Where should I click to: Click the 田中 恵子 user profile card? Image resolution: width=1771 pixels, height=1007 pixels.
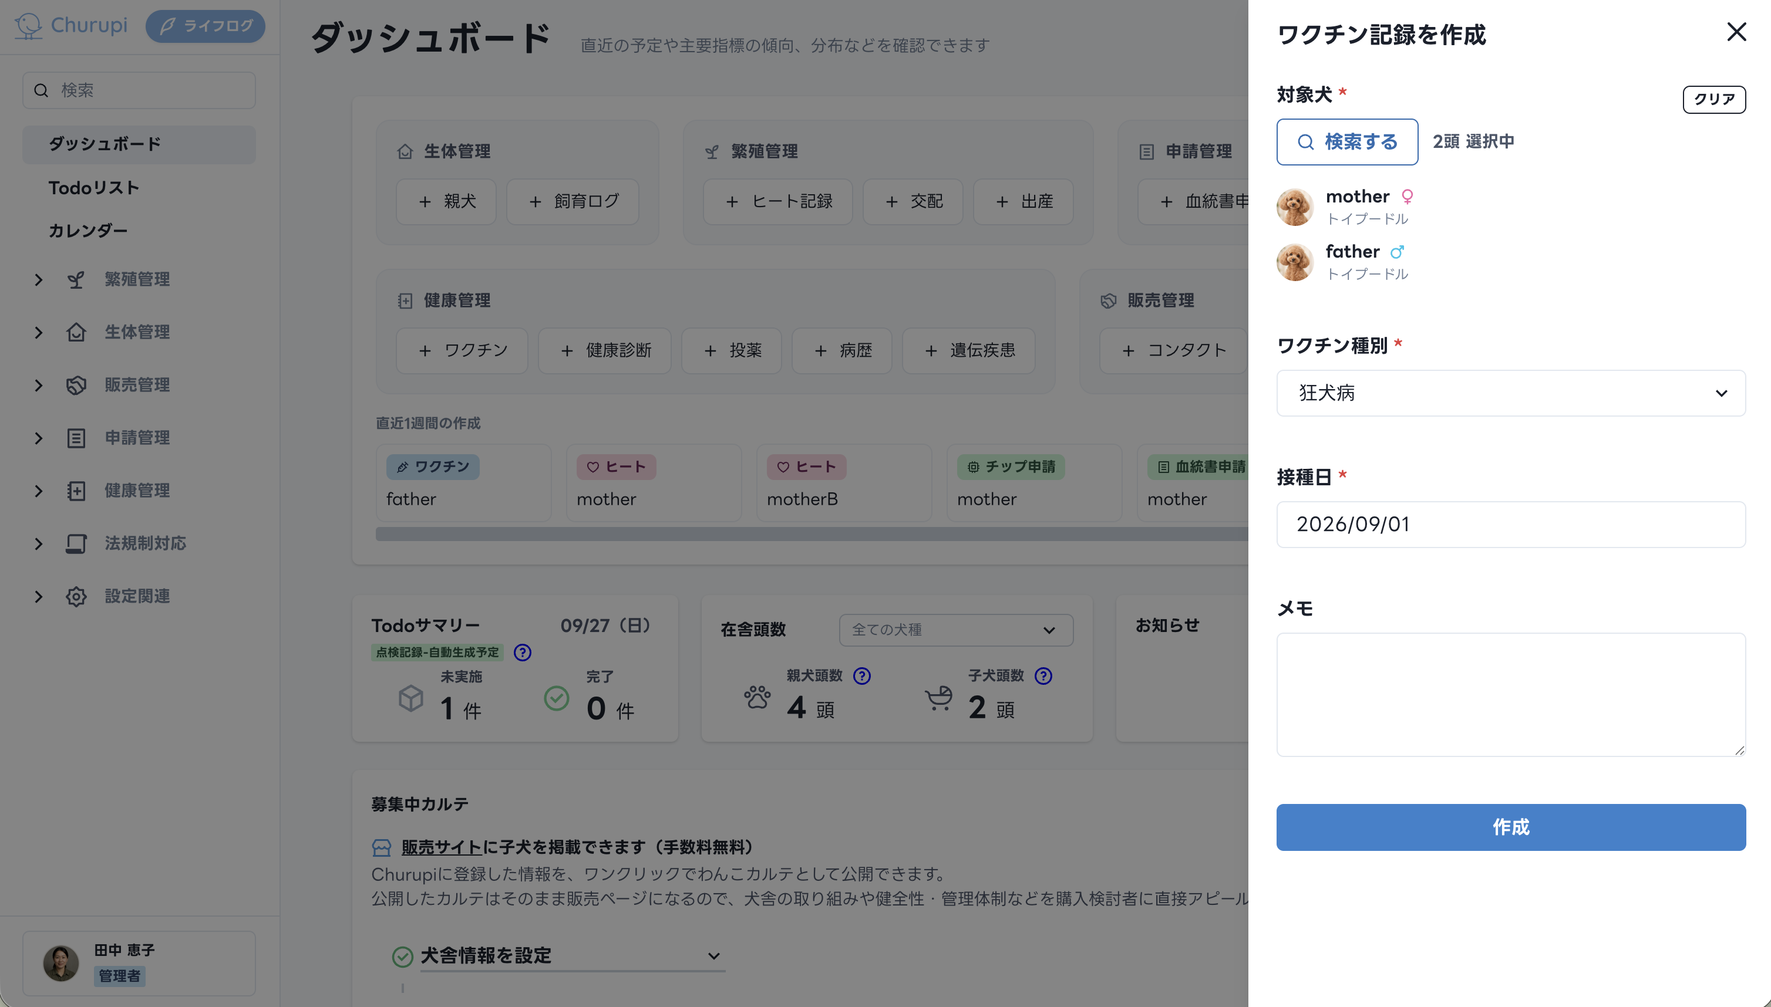(139, 964)
